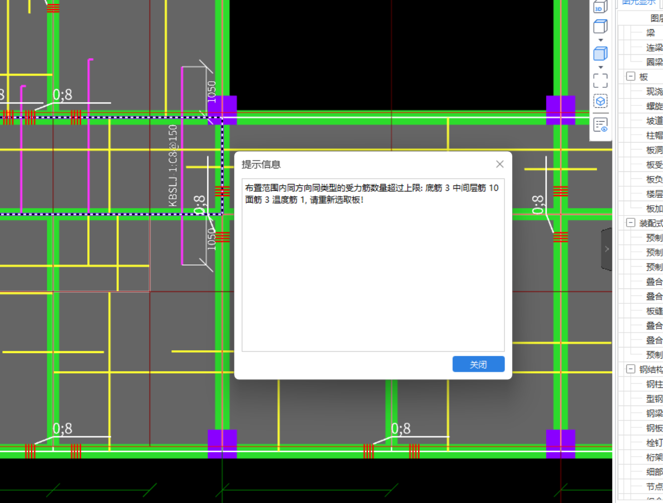Screen dimensions: 663x503
Task: Select the 板负 row in tree
Action: pyautogui.click(x=654, y=179)
